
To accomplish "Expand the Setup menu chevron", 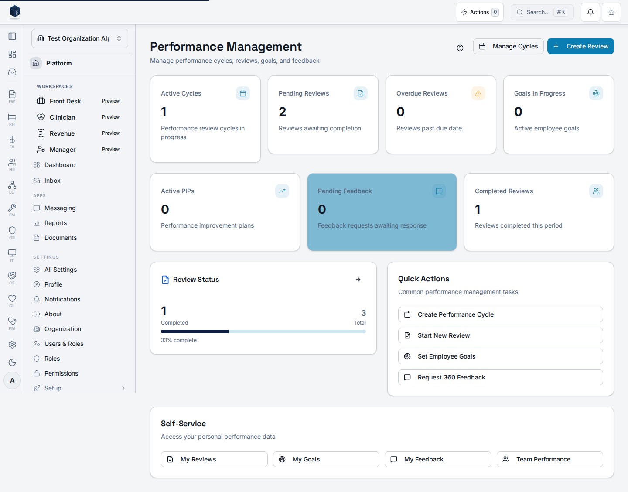I will [x=123, y=388].
